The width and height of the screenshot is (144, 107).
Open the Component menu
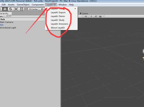click(x=37, y=5)
